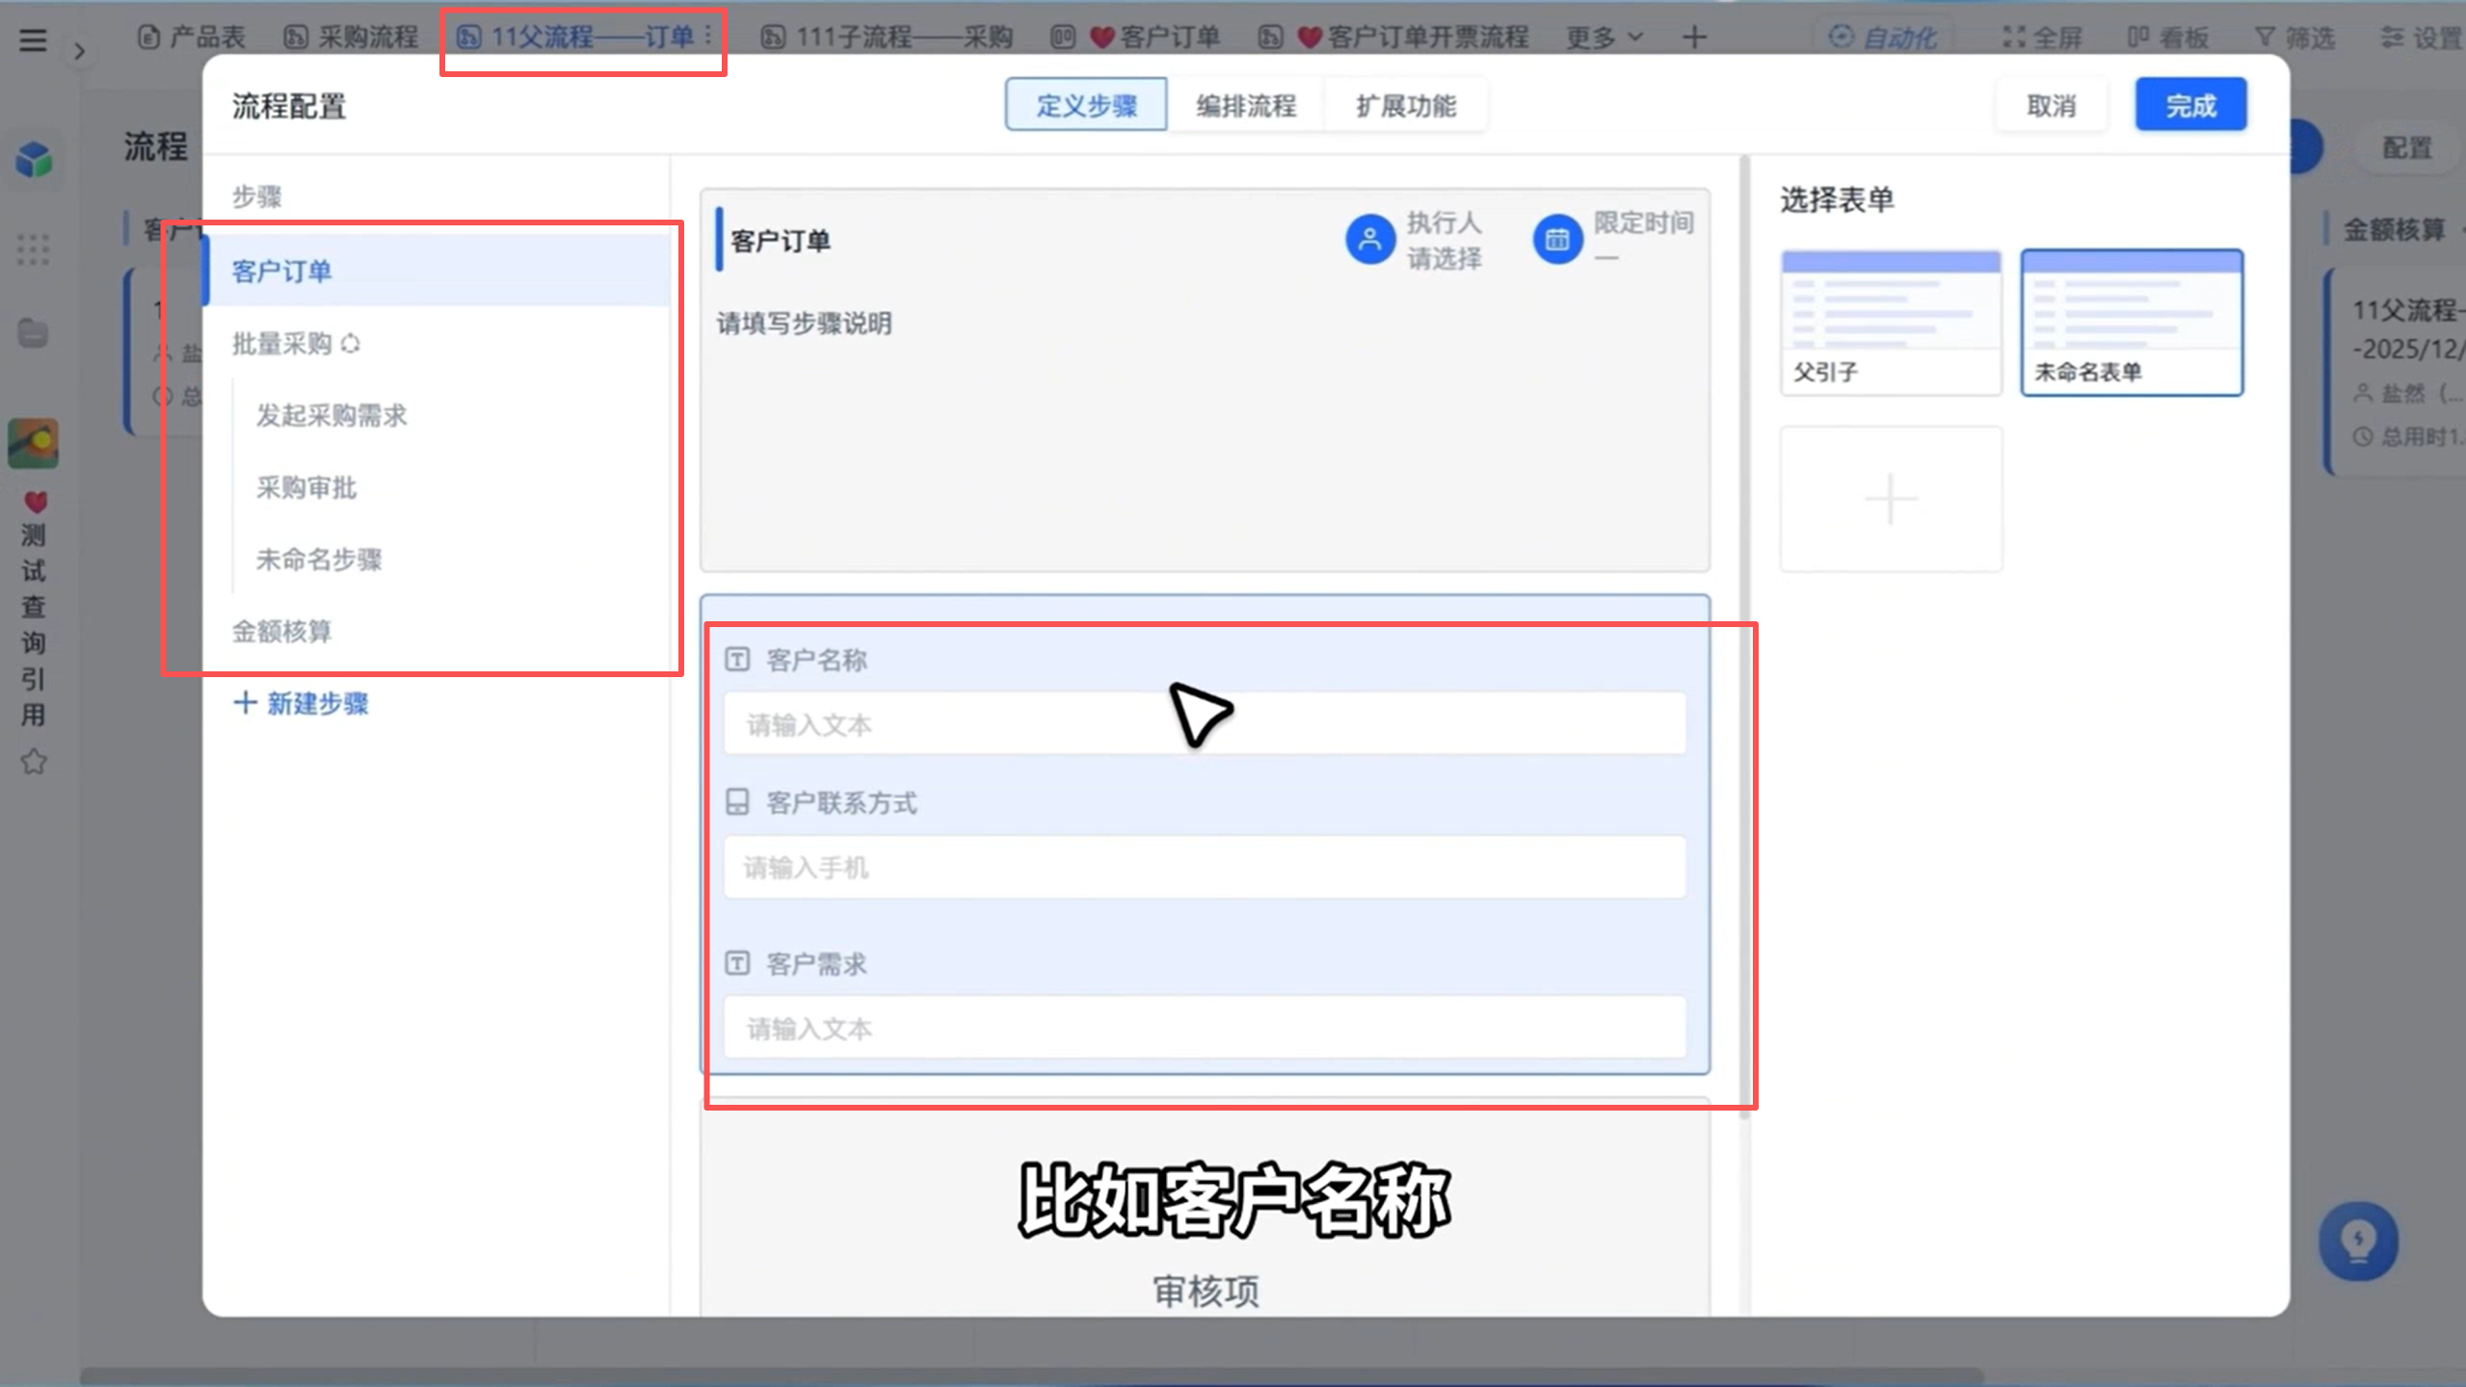Click the 取消 cancel button
This screenshot has height=1387, width=2466.
click(x=2051, y=105)
